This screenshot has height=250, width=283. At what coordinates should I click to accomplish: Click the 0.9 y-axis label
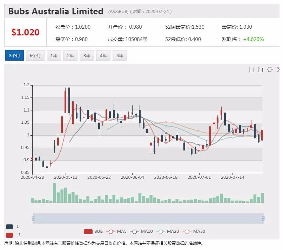(x=27, y=160)
